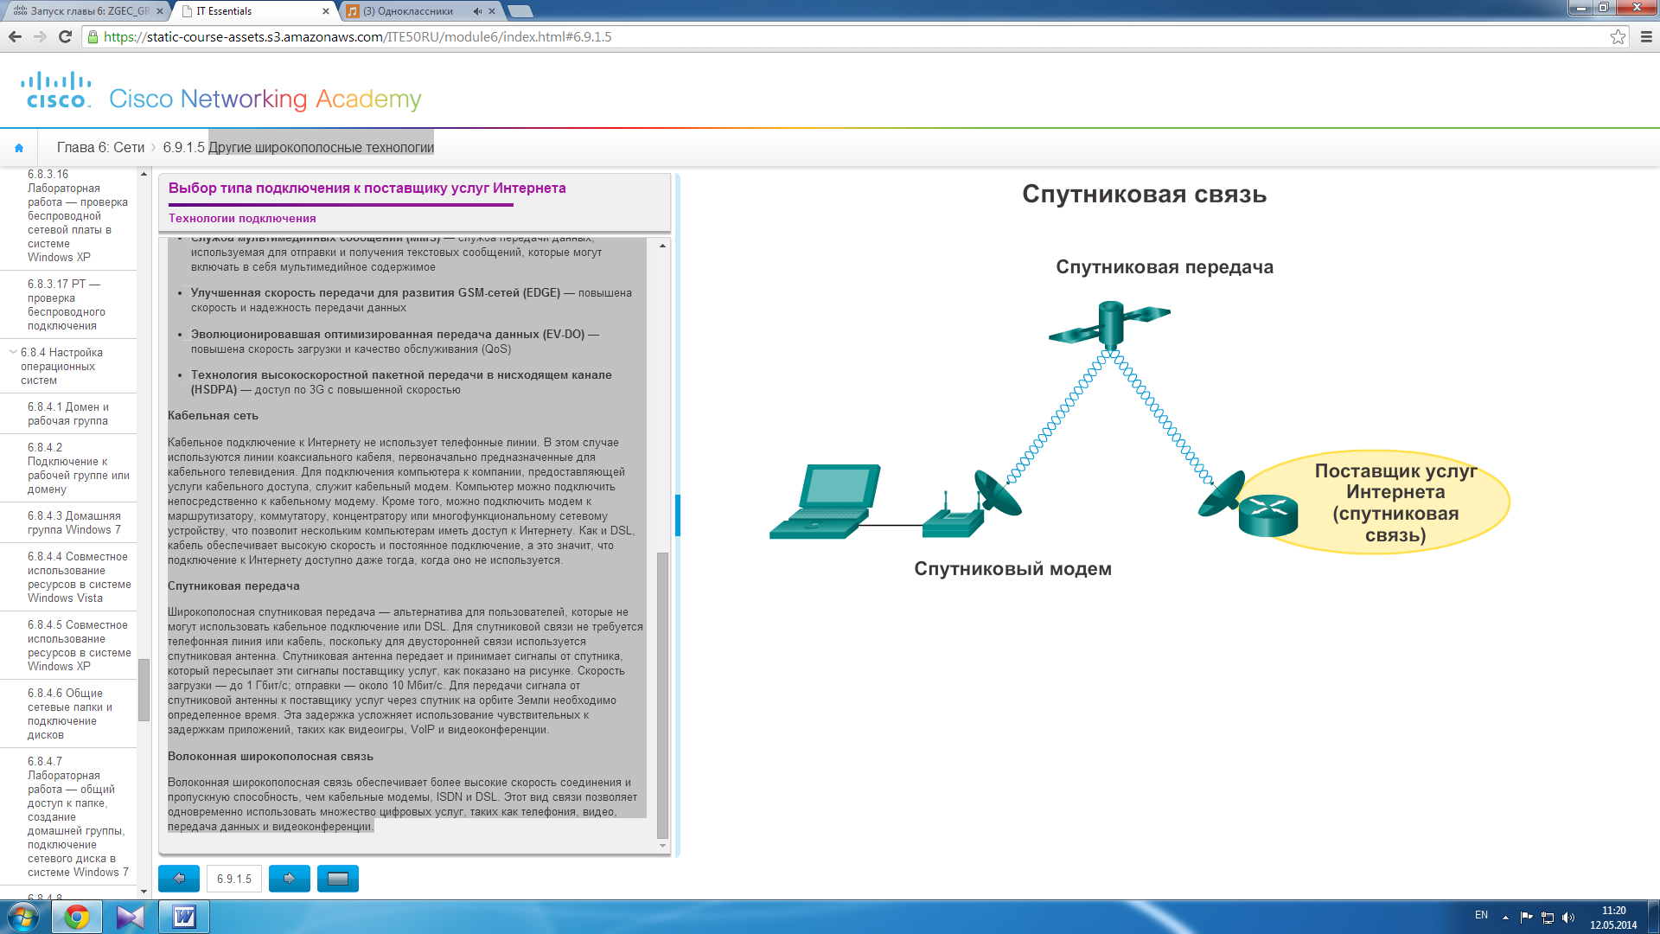The height and width of the screenshot is (934, 1660).
Task: Open 6.8.4.1 Домен и рабочая группа
Action: coord(68,414)
